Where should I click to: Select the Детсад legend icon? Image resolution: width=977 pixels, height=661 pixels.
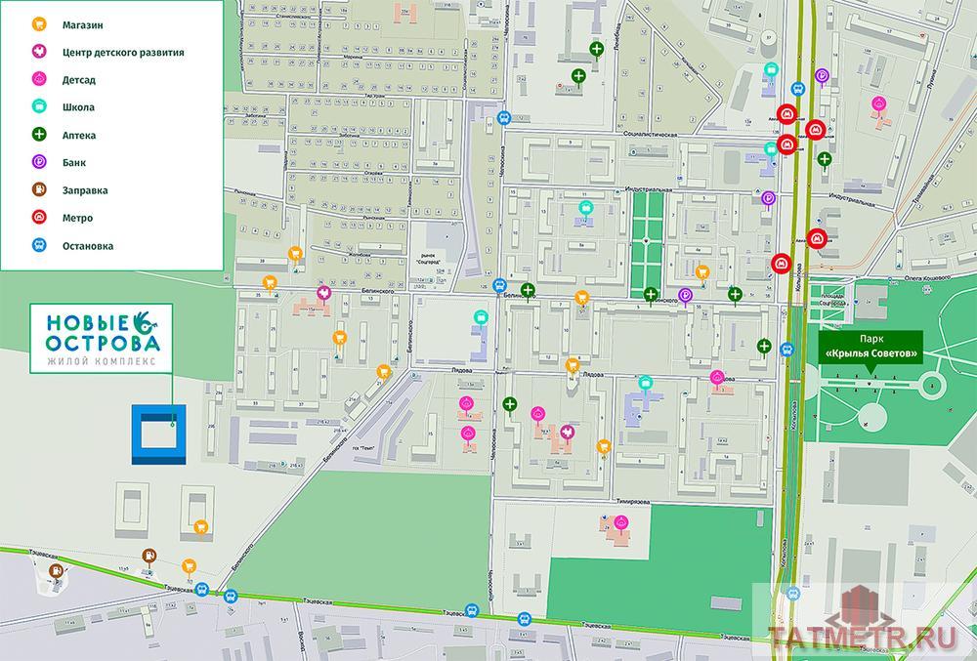pos(39,79)
